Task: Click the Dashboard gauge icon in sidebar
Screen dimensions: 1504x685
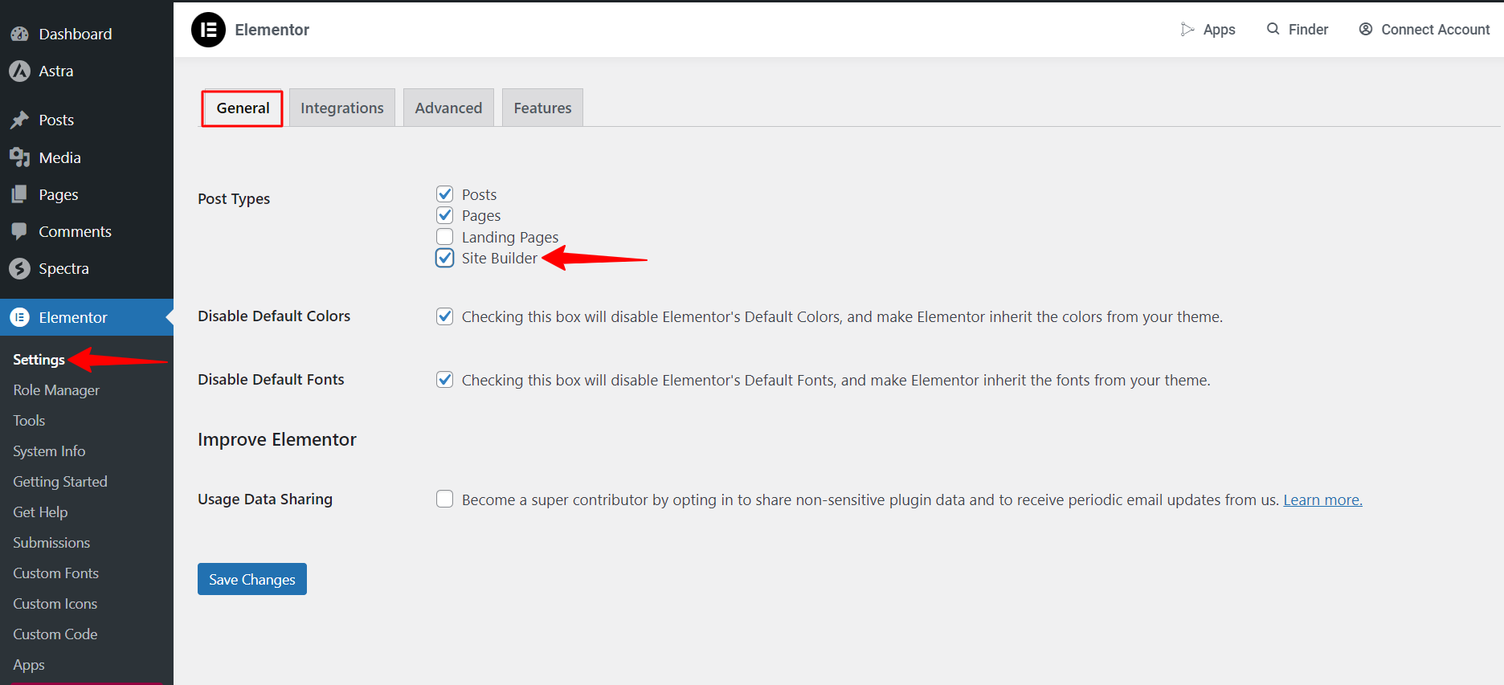Action: [19, 34]
